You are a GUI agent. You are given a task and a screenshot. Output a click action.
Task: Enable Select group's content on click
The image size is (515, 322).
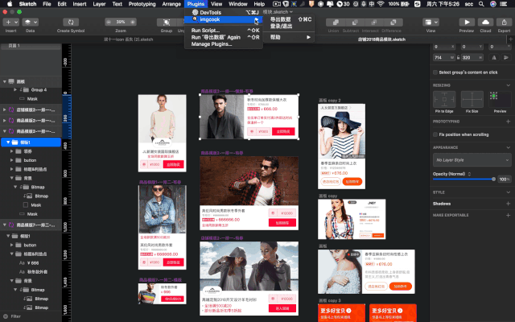435,72
